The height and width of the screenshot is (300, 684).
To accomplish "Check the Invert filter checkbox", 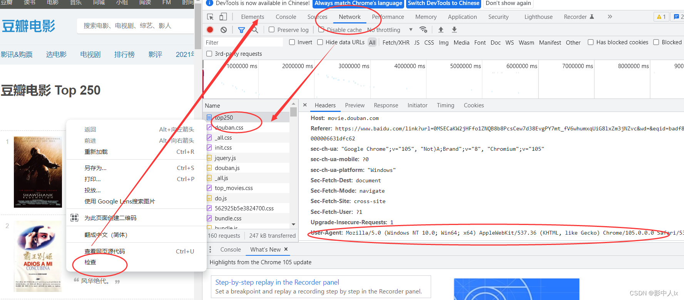I will pyautogui.click(x=292, y=42).
